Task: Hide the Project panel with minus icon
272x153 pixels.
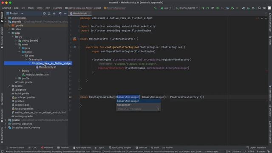Action: click(x=65, y=13)
